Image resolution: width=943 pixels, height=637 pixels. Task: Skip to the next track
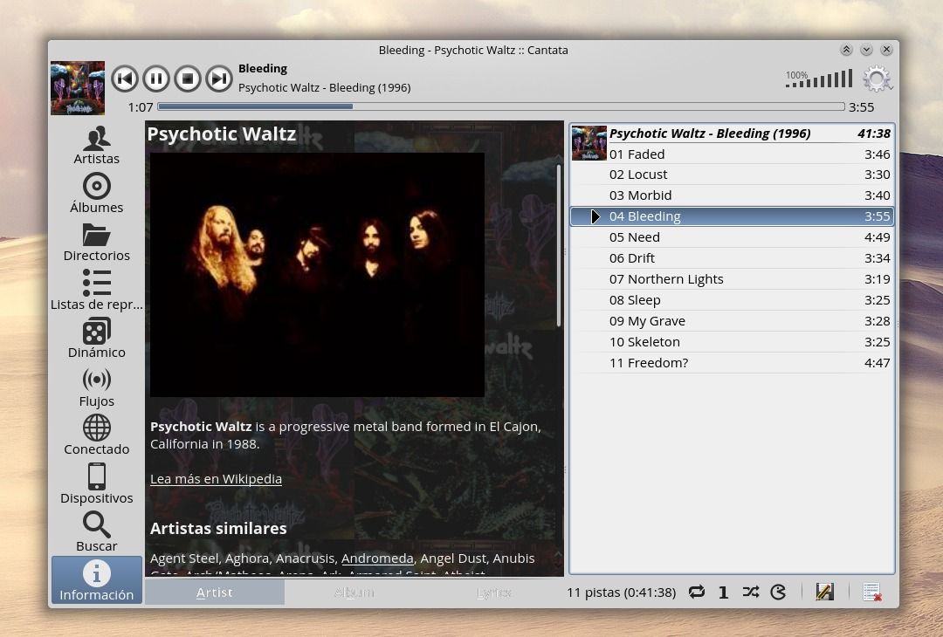(219, 79)
